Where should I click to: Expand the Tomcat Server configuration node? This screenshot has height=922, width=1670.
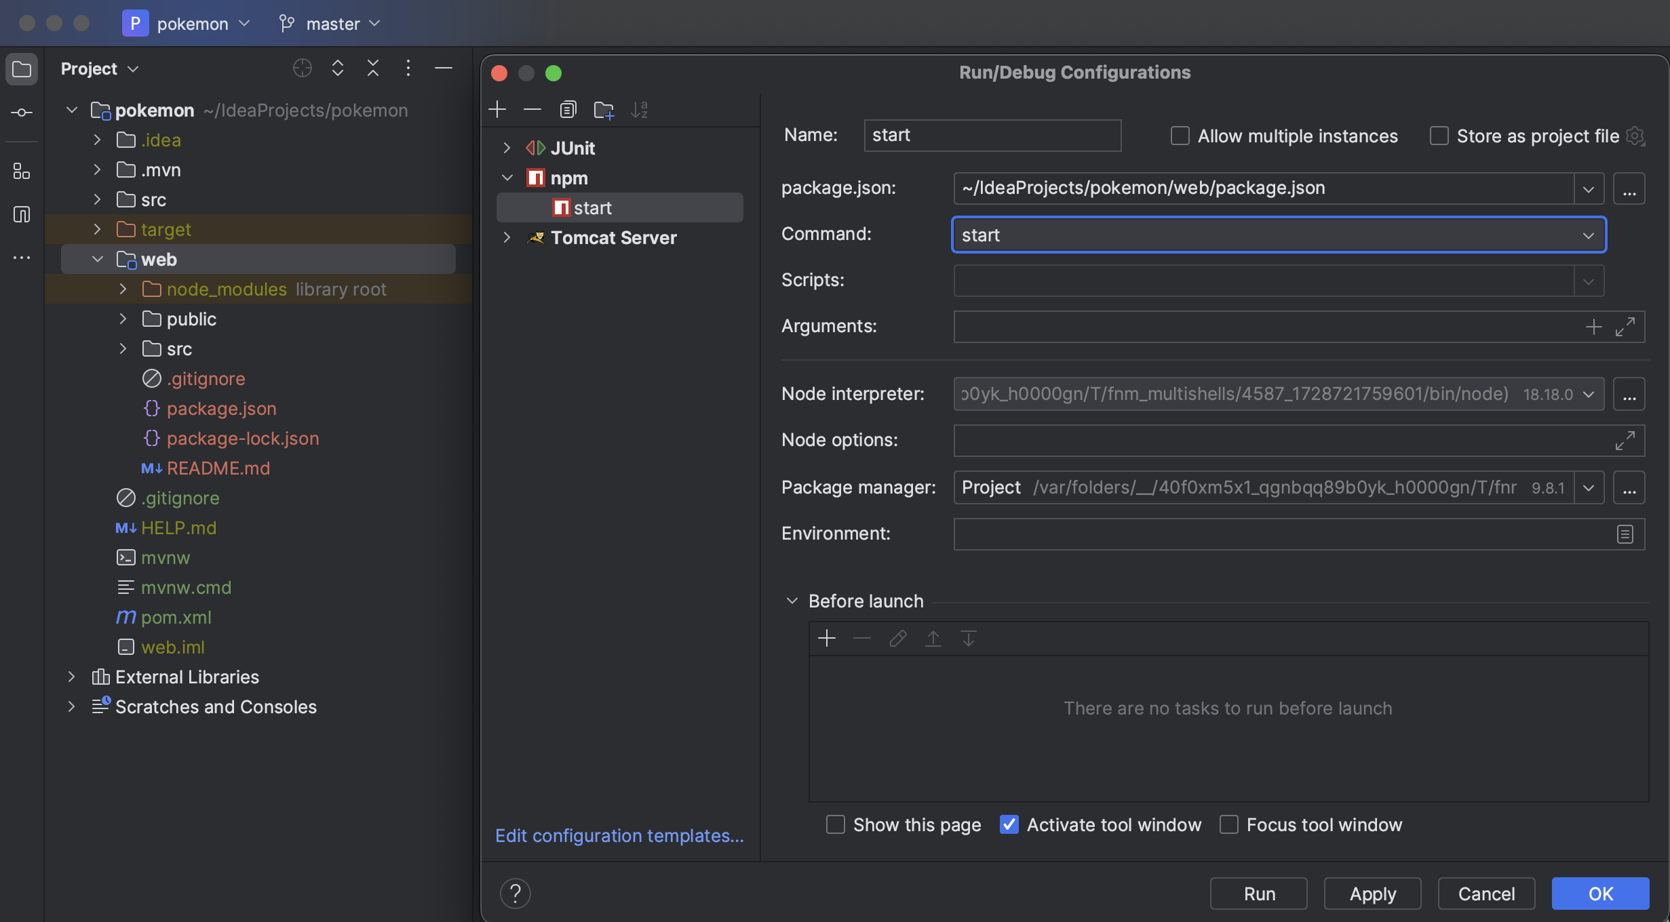(x=507, y=238)
